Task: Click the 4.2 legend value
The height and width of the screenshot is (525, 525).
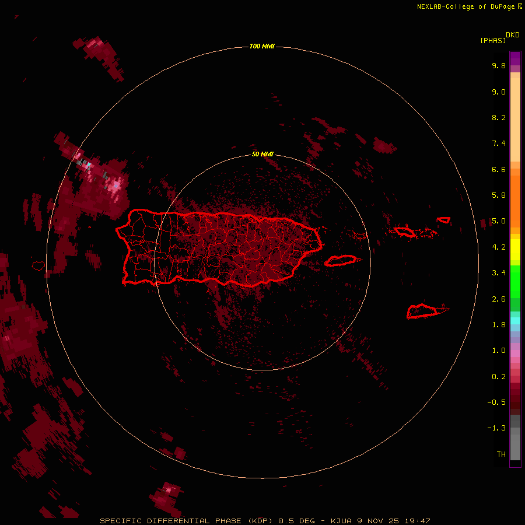Action: (499, 247)
